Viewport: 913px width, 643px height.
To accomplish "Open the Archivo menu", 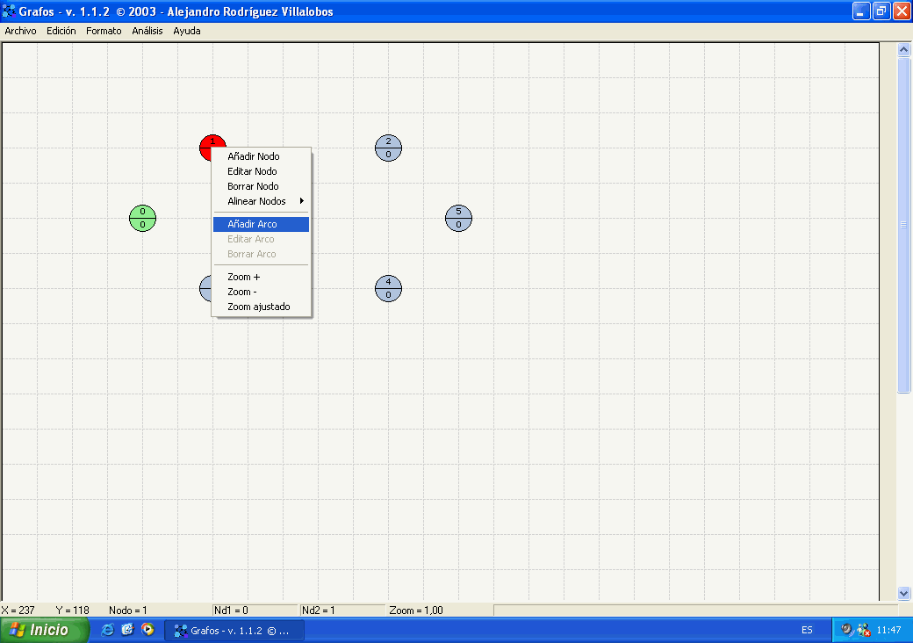I will click(20, 31).
